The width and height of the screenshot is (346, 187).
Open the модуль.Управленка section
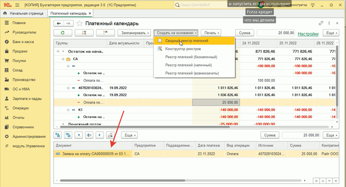[x=28, y=146]
